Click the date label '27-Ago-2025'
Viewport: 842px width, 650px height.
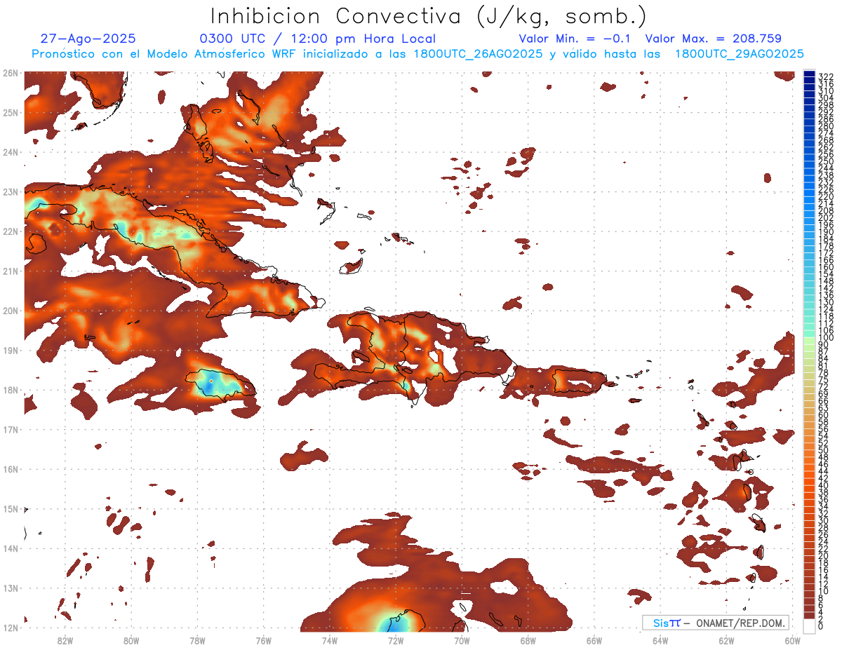tap(88, 39)
